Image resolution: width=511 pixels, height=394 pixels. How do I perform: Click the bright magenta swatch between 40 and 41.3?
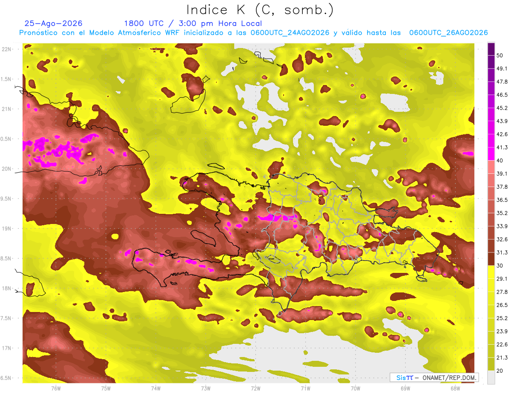(491, 154)
